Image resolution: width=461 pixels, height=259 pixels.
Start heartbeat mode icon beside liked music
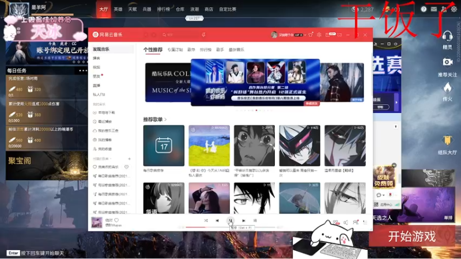[126, 167]
